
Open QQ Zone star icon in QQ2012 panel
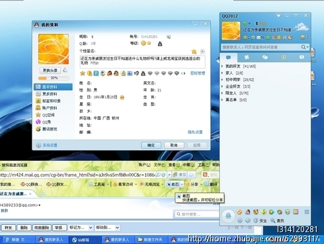[x=245, y=38]
